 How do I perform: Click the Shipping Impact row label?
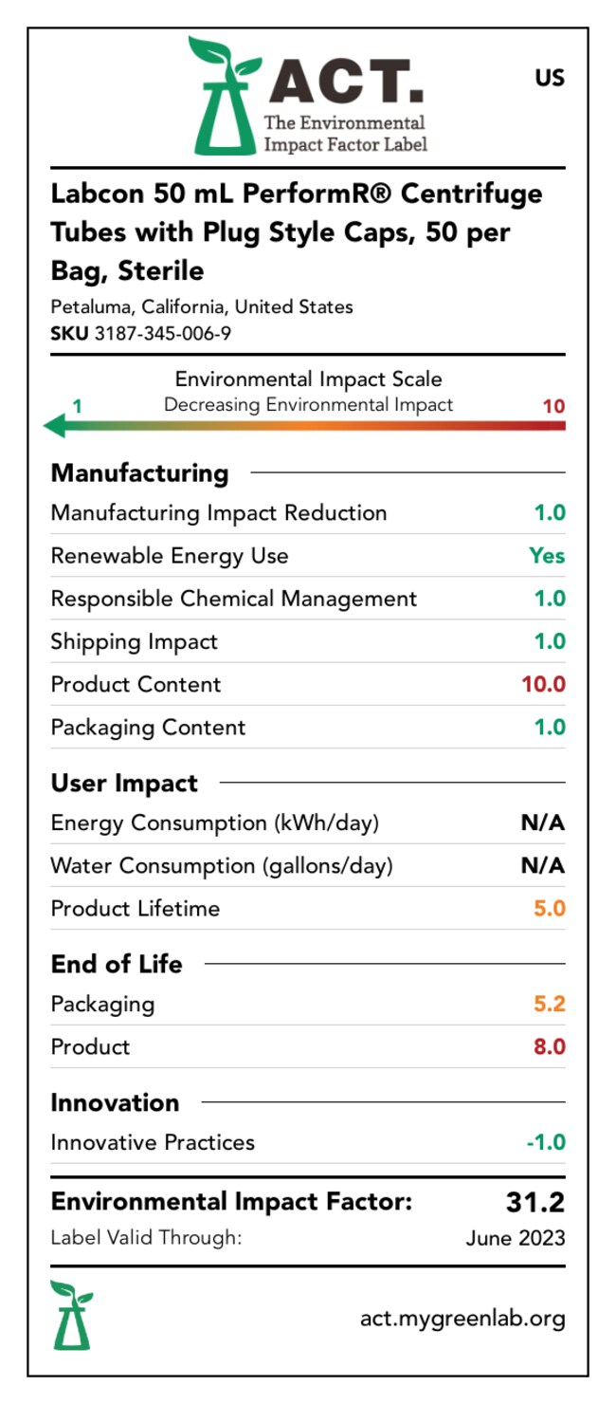tap(134, 641)
